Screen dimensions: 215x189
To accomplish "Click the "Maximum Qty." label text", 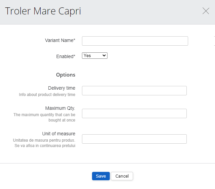I will (x=60, y=108).
